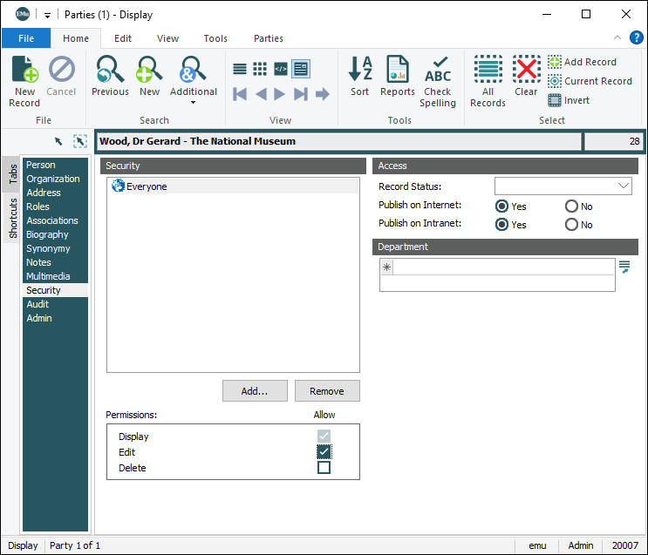The height and width of the screenshot is (555, 648).
Task: Click the Remove button
Action: pyautogui.click(x=327, y=391)
